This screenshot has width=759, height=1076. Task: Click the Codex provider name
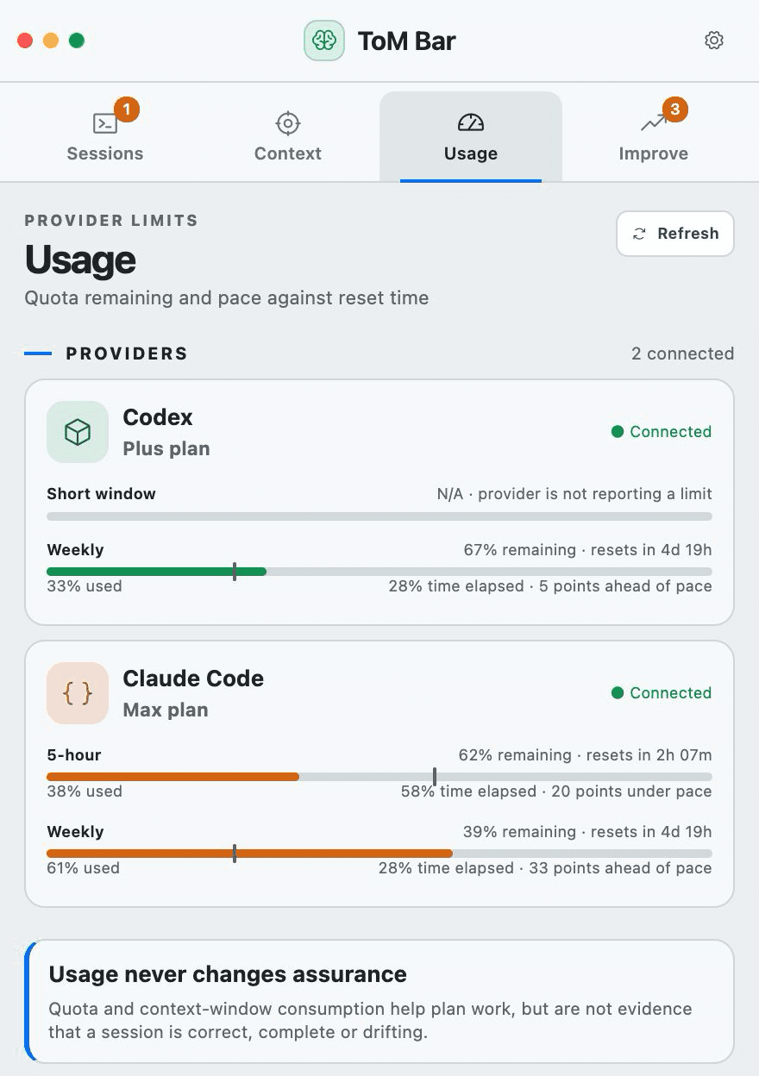click(158, 417)
